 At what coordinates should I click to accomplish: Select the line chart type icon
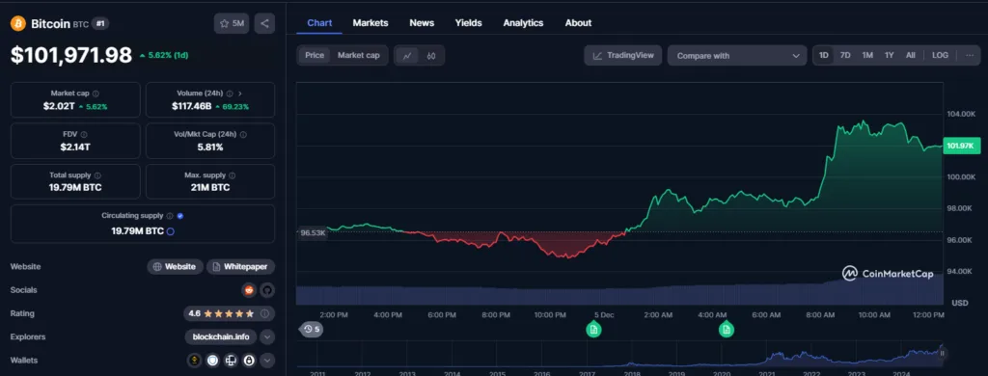(407, 55)
